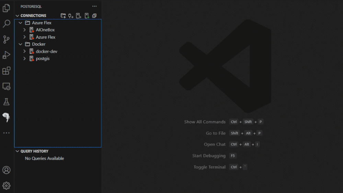
Task: Click the QUERY HISTORY header text
Action: click(x=34, y=151)
